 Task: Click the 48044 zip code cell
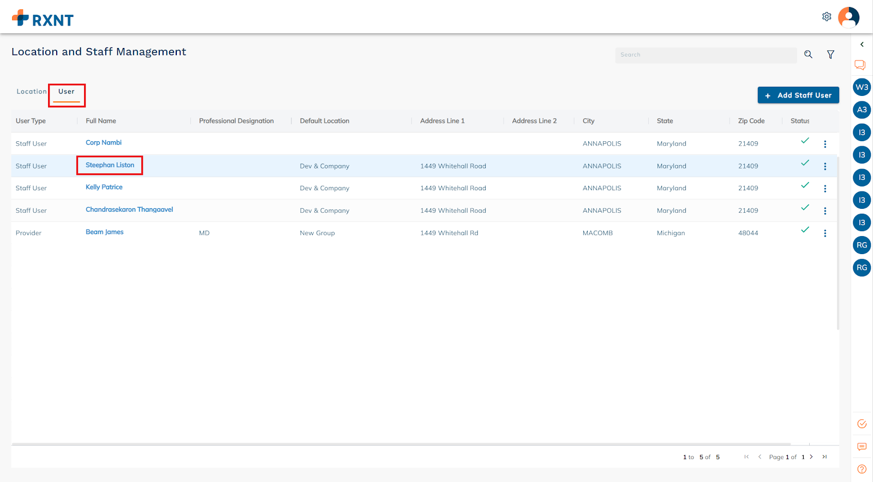coord(748,233)
